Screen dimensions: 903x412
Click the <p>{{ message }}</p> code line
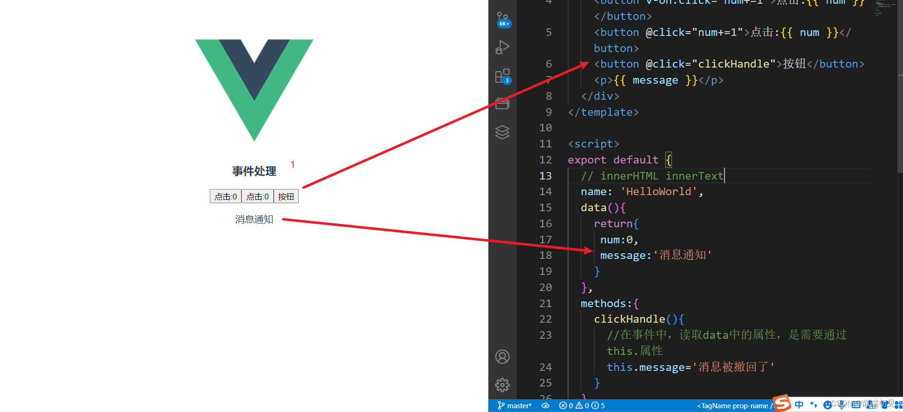[659, 80]
